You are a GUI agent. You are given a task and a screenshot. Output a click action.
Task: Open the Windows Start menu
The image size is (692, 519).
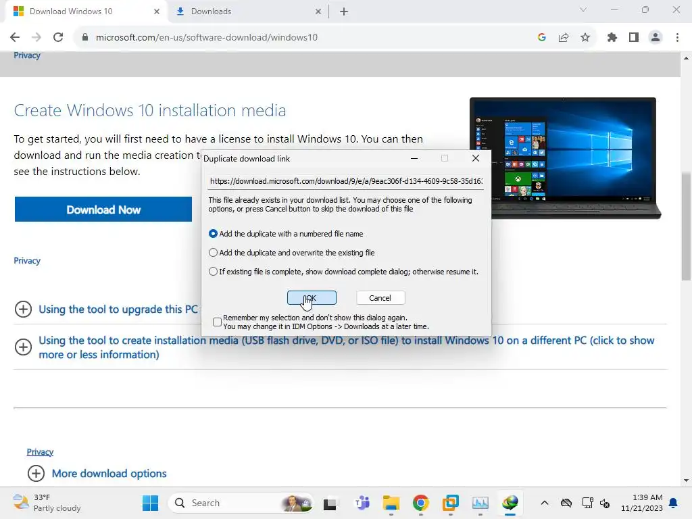click(150, 503)
